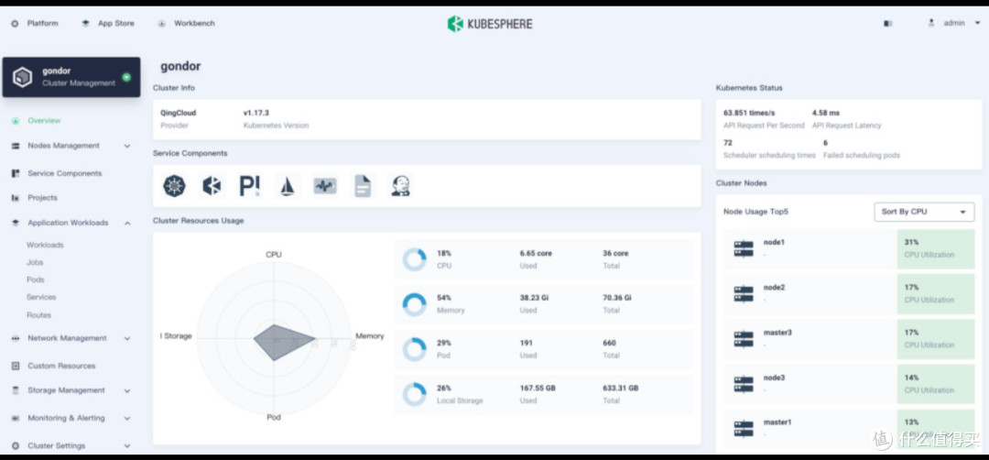Image resolution: width=989 pixels, height=460 pixels.
Task: Expand Network Management chevron
Action: point(127,338)
